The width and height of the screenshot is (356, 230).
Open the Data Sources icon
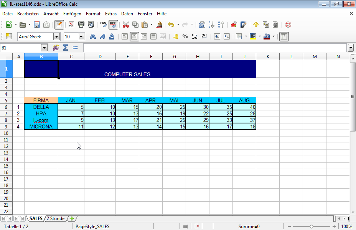point(275,25)
